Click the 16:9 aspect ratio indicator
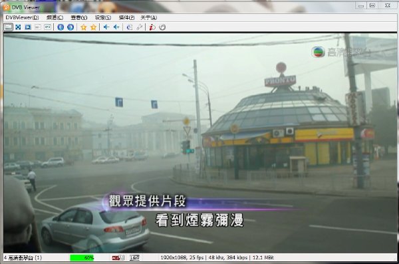399x264 pixels. click(x=134, y=257)
